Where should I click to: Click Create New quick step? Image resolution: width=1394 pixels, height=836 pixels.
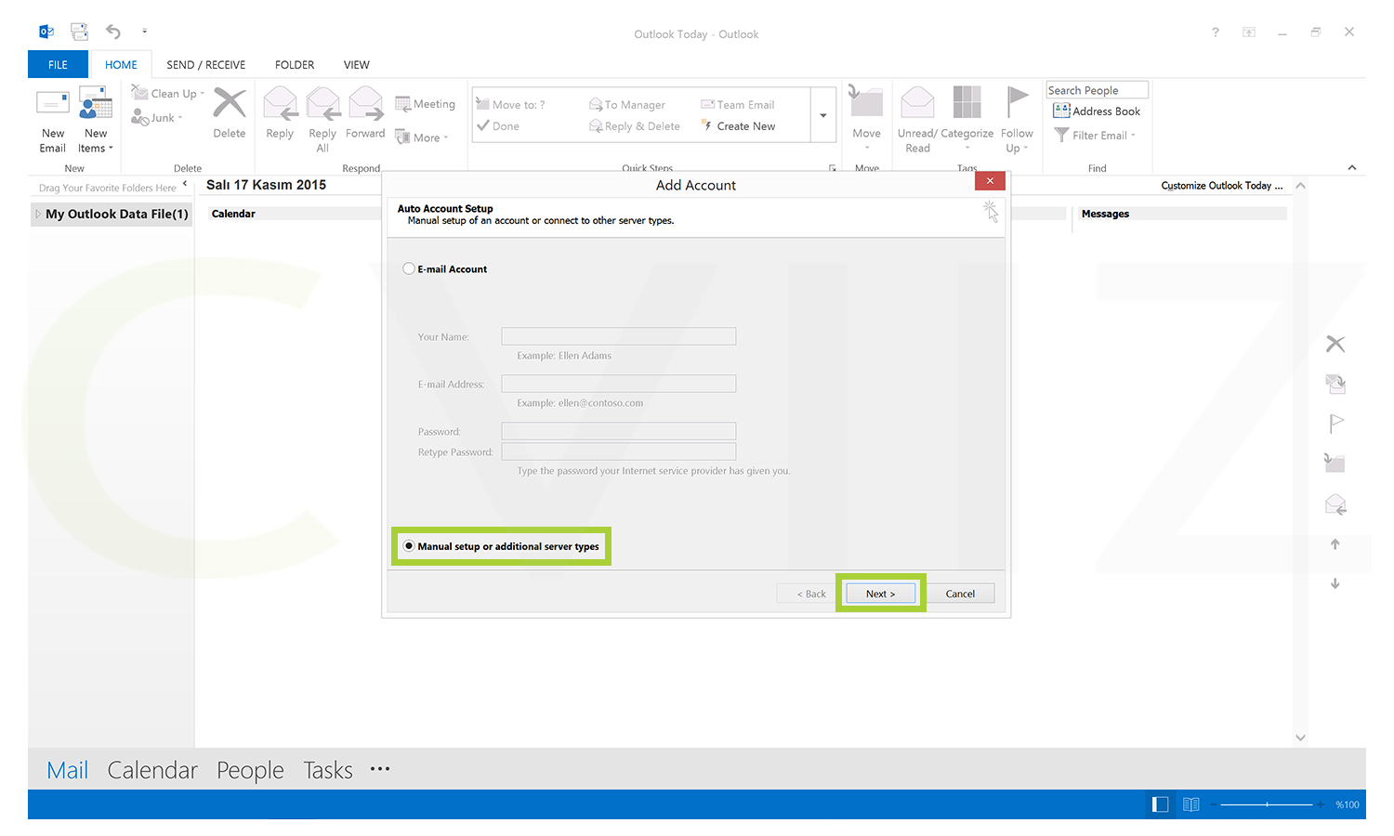(738, 125)
